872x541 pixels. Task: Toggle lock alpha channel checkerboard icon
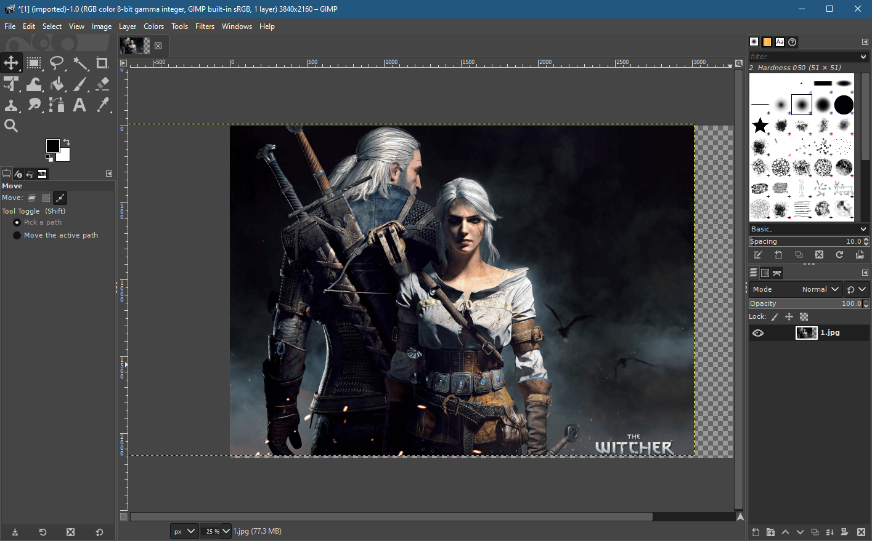point(804,317)
